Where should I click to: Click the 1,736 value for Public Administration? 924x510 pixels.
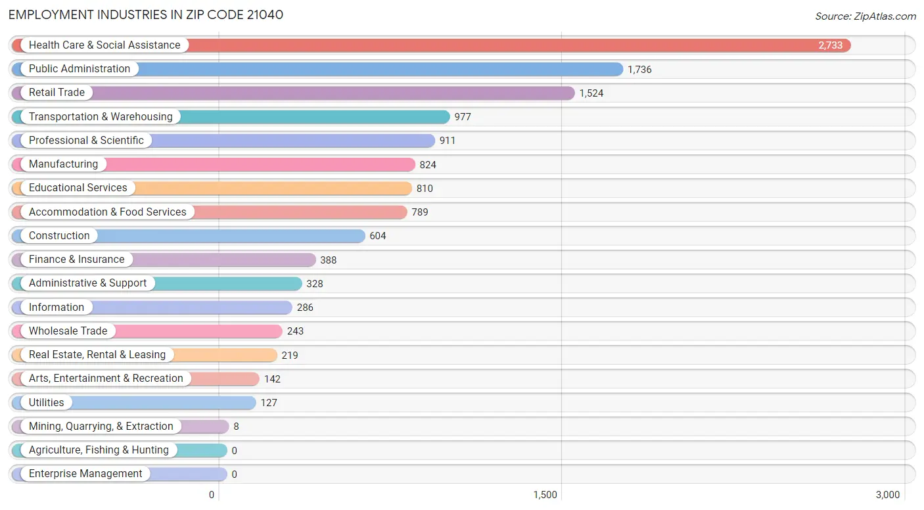point(639,70)
